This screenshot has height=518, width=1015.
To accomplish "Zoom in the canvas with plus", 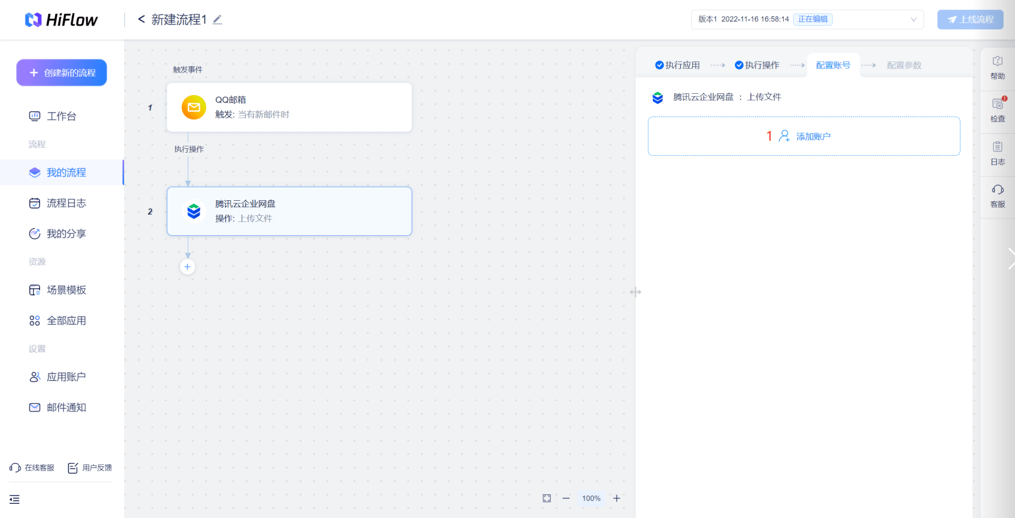I will pyautogui.click(x=617, y=499).
